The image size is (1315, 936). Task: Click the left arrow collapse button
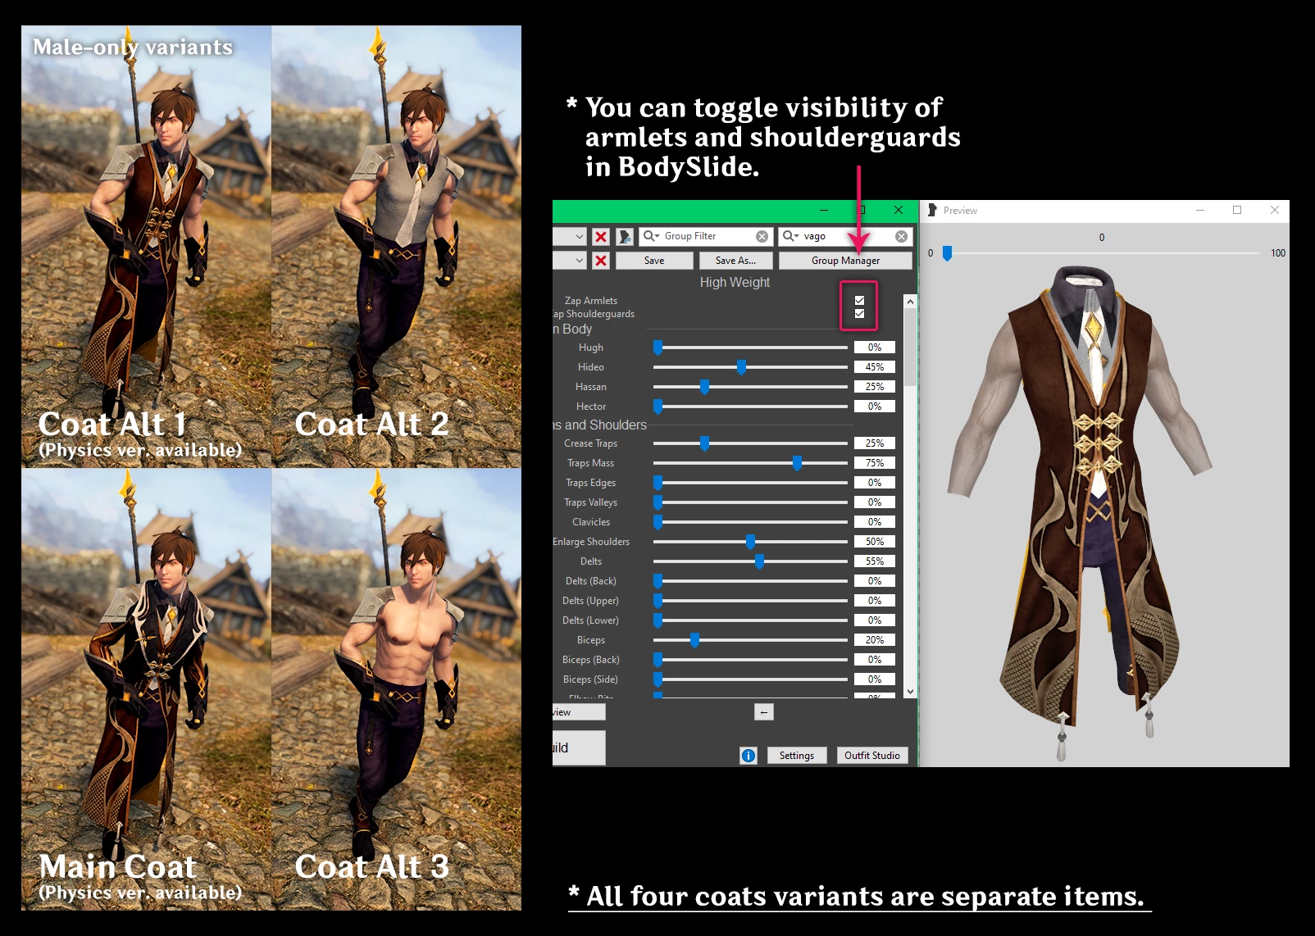tap(763, 712)
